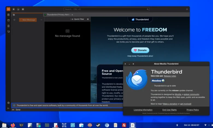The height and width of the screenshot is (128, 213).
Task: Click the New Message button
Action: tap(28, 20)
